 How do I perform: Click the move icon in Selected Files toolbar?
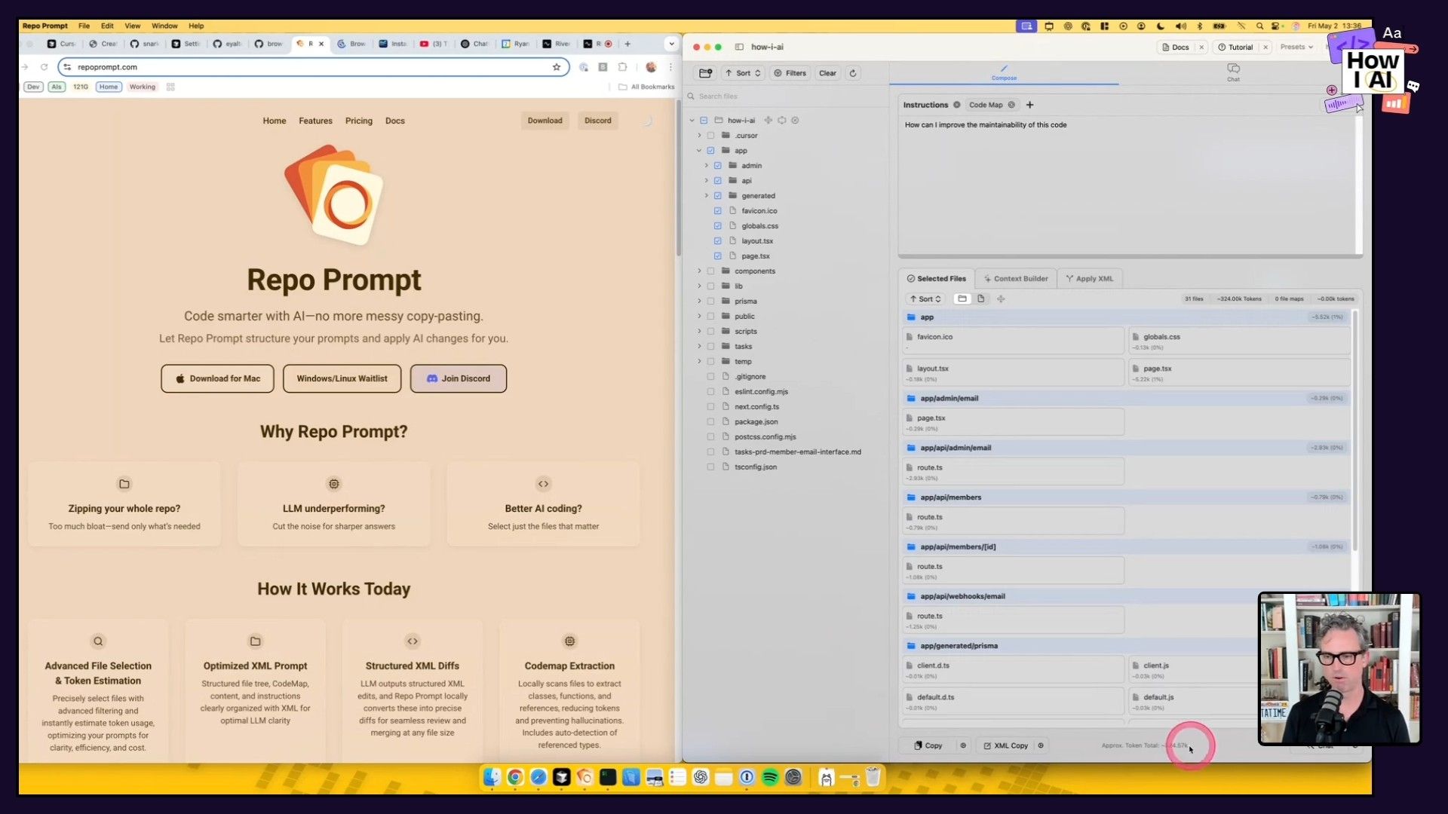pos(1001,299)
